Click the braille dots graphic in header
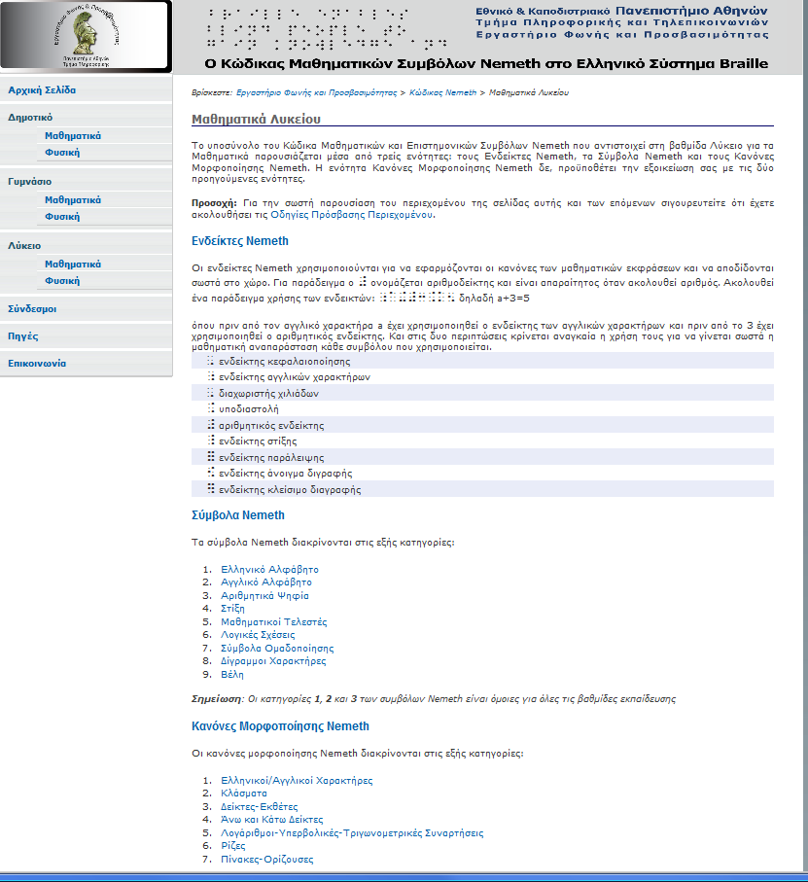 [x=326, y=29]
